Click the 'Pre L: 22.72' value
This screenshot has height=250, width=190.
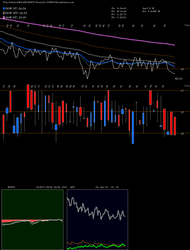tap(119, 14)
